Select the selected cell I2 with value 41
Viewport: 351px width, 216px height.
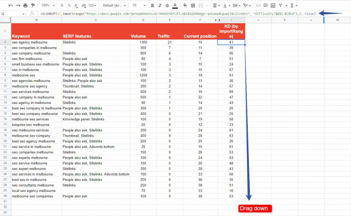coord(231,42)
